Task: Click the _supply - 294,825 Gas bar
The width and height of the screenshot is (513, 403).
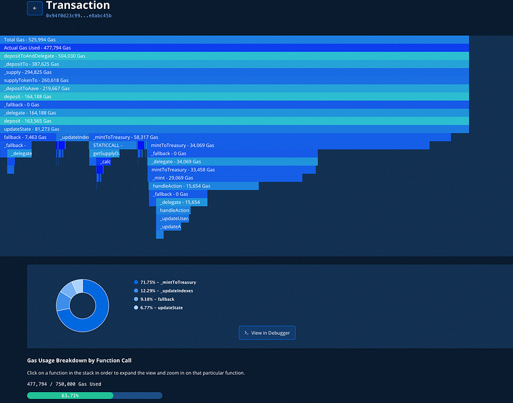Action: [234, 72]
